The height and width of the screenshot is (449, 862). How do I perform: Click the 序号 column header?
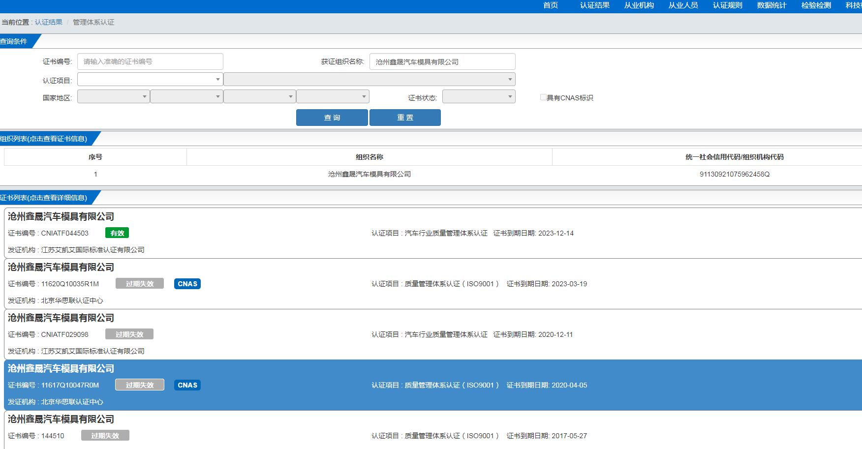pos(95,157)
